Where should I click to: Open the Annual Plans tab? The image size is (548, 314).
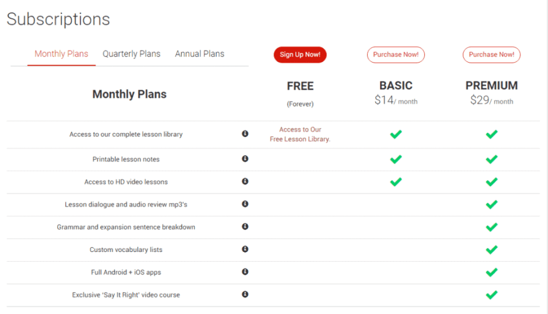coord(200,54)
